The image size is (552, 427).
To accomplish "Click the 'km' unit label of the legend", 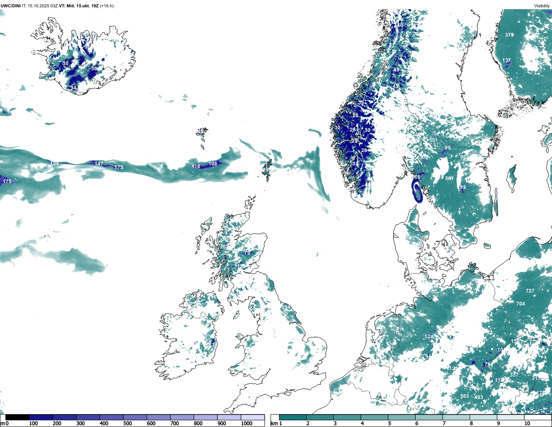I will pyautogui.click(x=274, y=424).
